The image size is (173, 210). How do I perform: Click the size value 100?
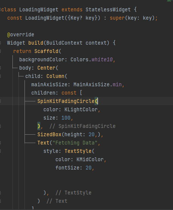pos(66,118)
